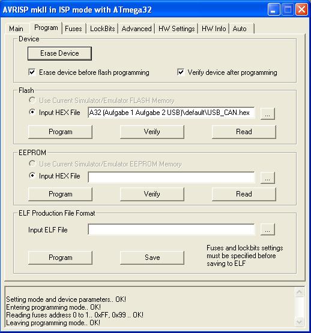311x333 pixels.
Task: Browse for EEPROM HEX file
Action: [x=268, y=178]
